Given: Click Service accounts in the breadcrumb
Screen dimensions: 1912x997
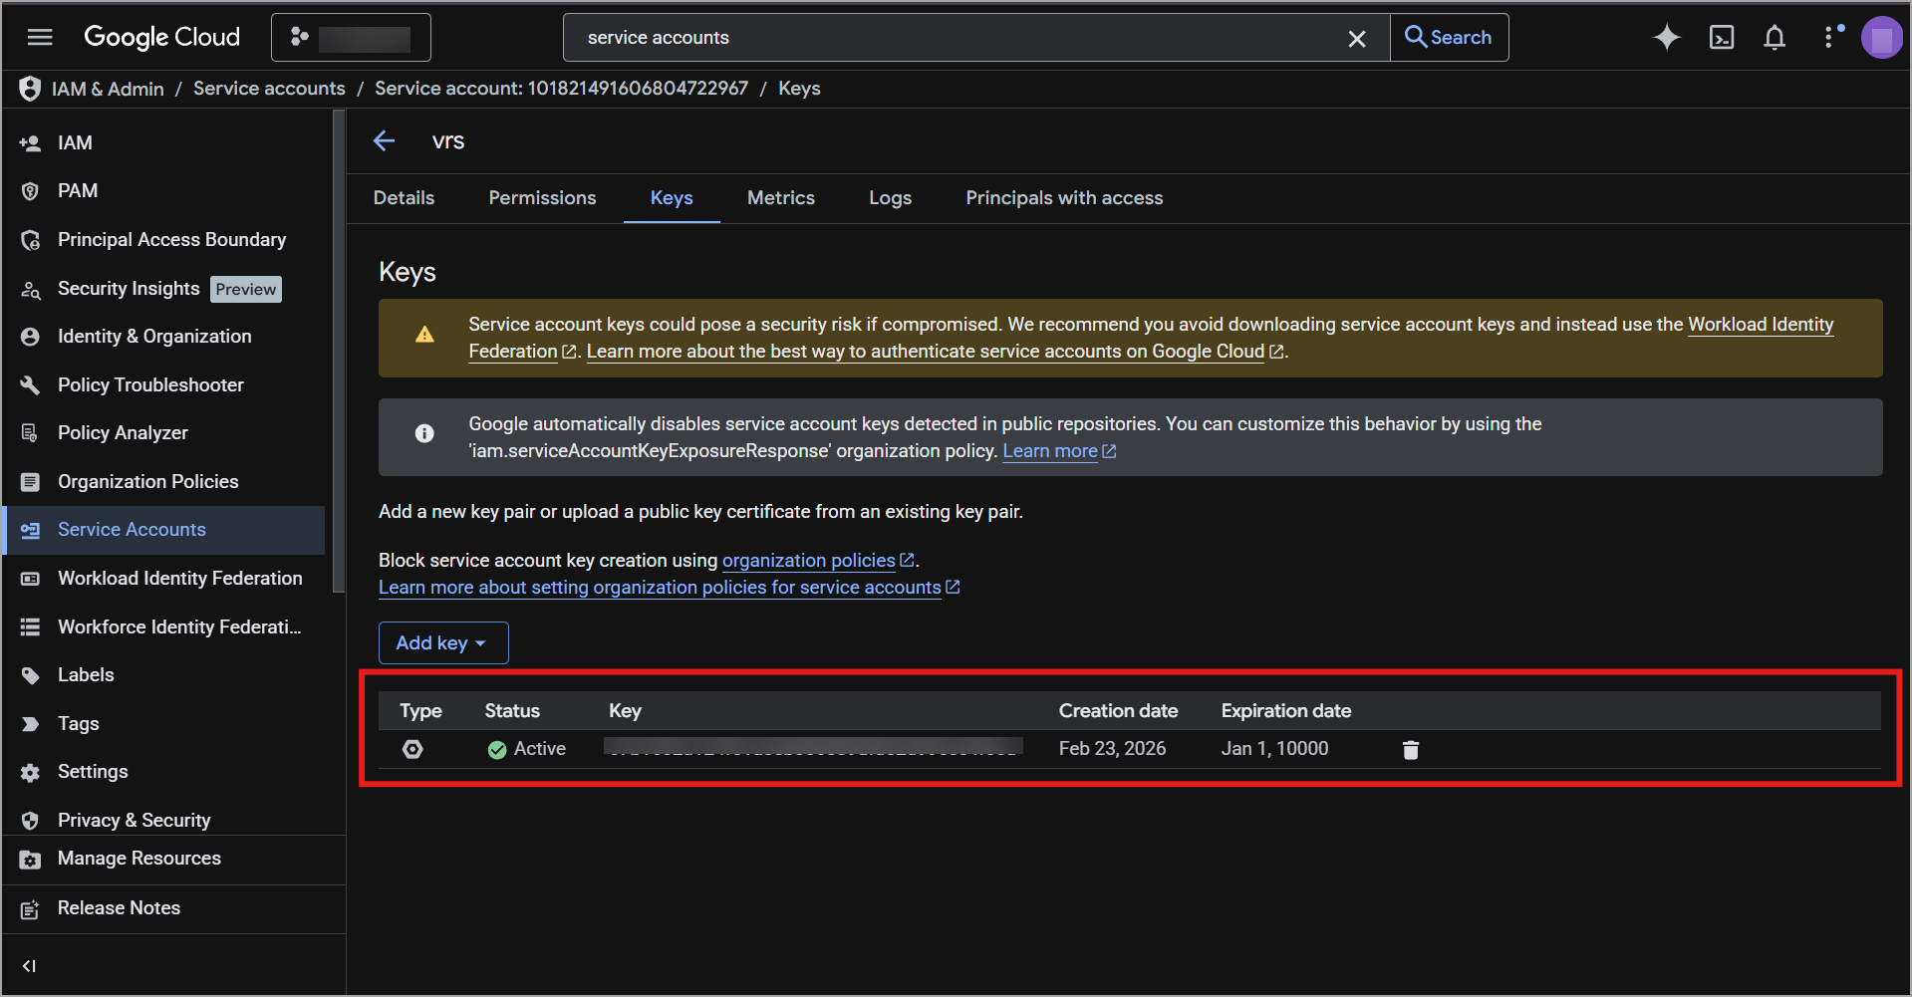Looking at the screenshot, I should tap(269, 89).
